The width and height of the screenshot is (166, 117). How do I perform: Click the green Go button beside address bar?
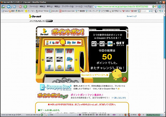coord(160,6)
